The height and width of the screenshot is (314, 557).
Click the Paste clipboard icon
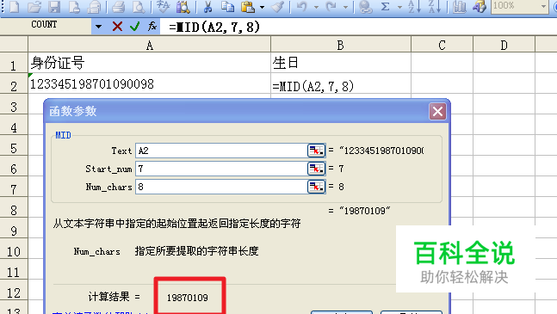coord(248,6)
